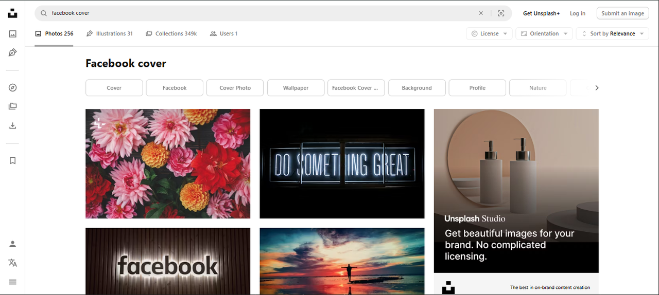Click the language translate icon in the sidebar
The width and height of the screenshot is (659, 295).
tap(13, 263)
